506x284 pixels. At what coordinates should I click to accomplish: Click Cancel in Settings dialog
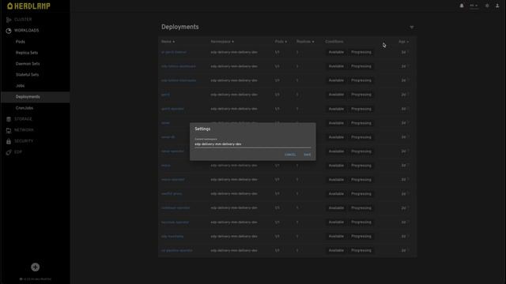click(x=290, y=155)
